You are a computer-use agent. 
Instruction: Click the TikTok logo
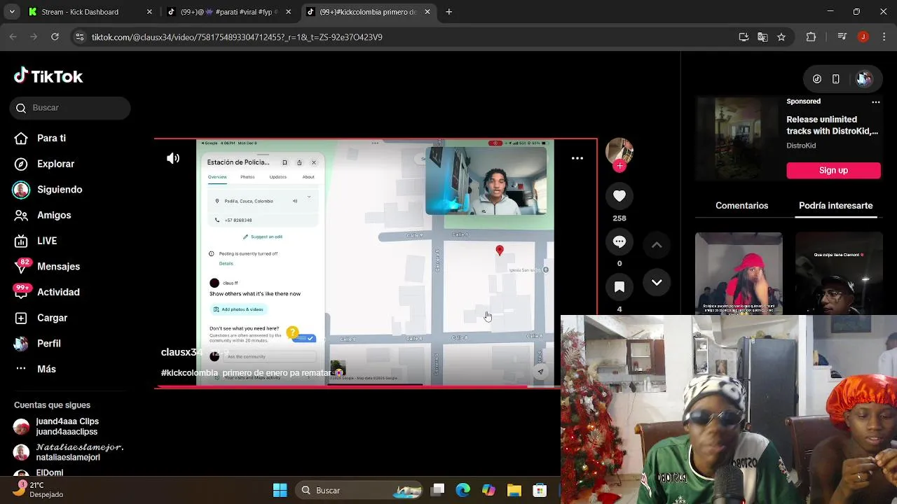click(48, 76)
